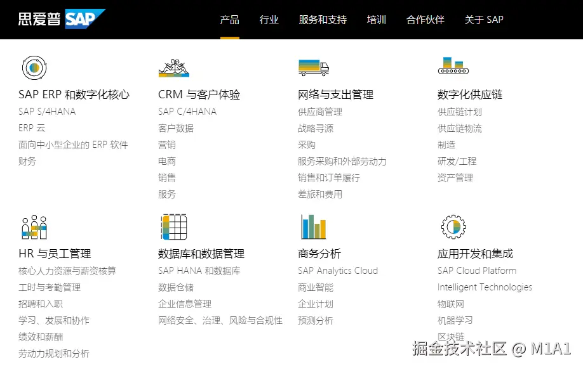Viewport: 583px width, 369px height.
Task: Open the 供应链物流 link
Action: [x=460, y=128]
